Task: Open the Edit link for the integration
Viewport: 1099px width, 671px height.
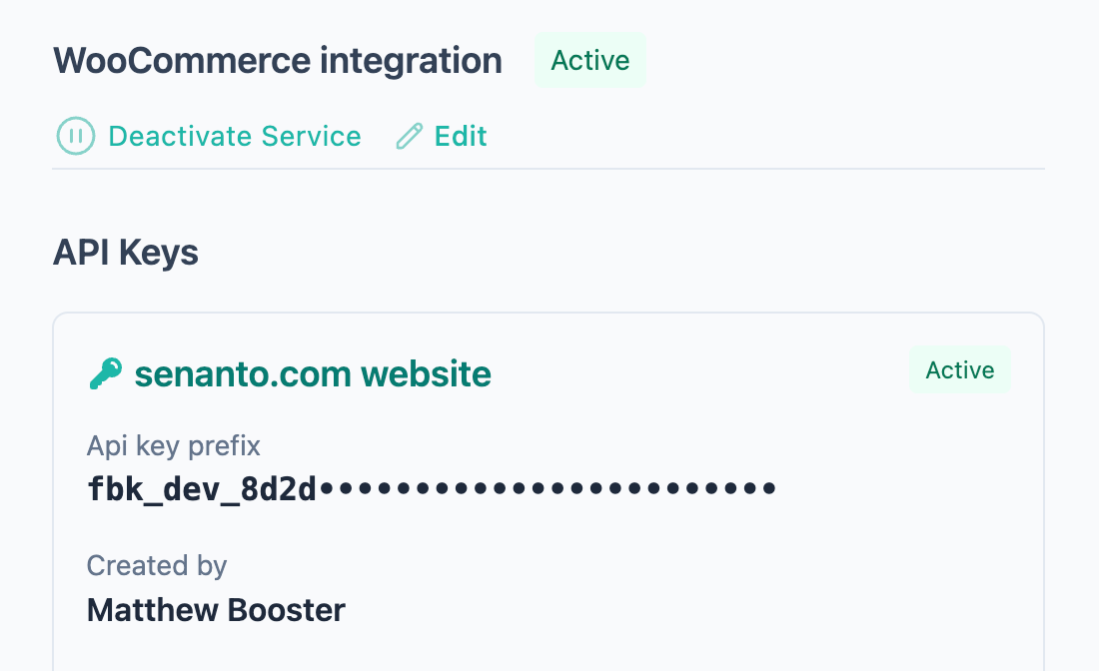Action: tap(461, 136)
